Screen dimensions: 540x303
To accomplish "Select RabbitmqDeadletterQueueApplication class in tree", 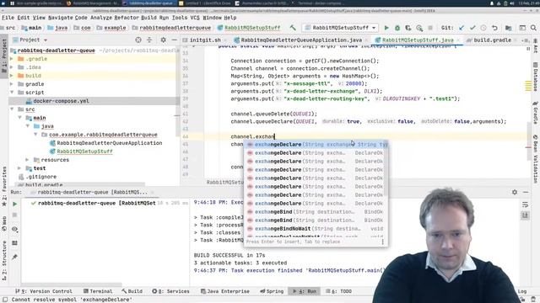I will click(x=110, y=143).
